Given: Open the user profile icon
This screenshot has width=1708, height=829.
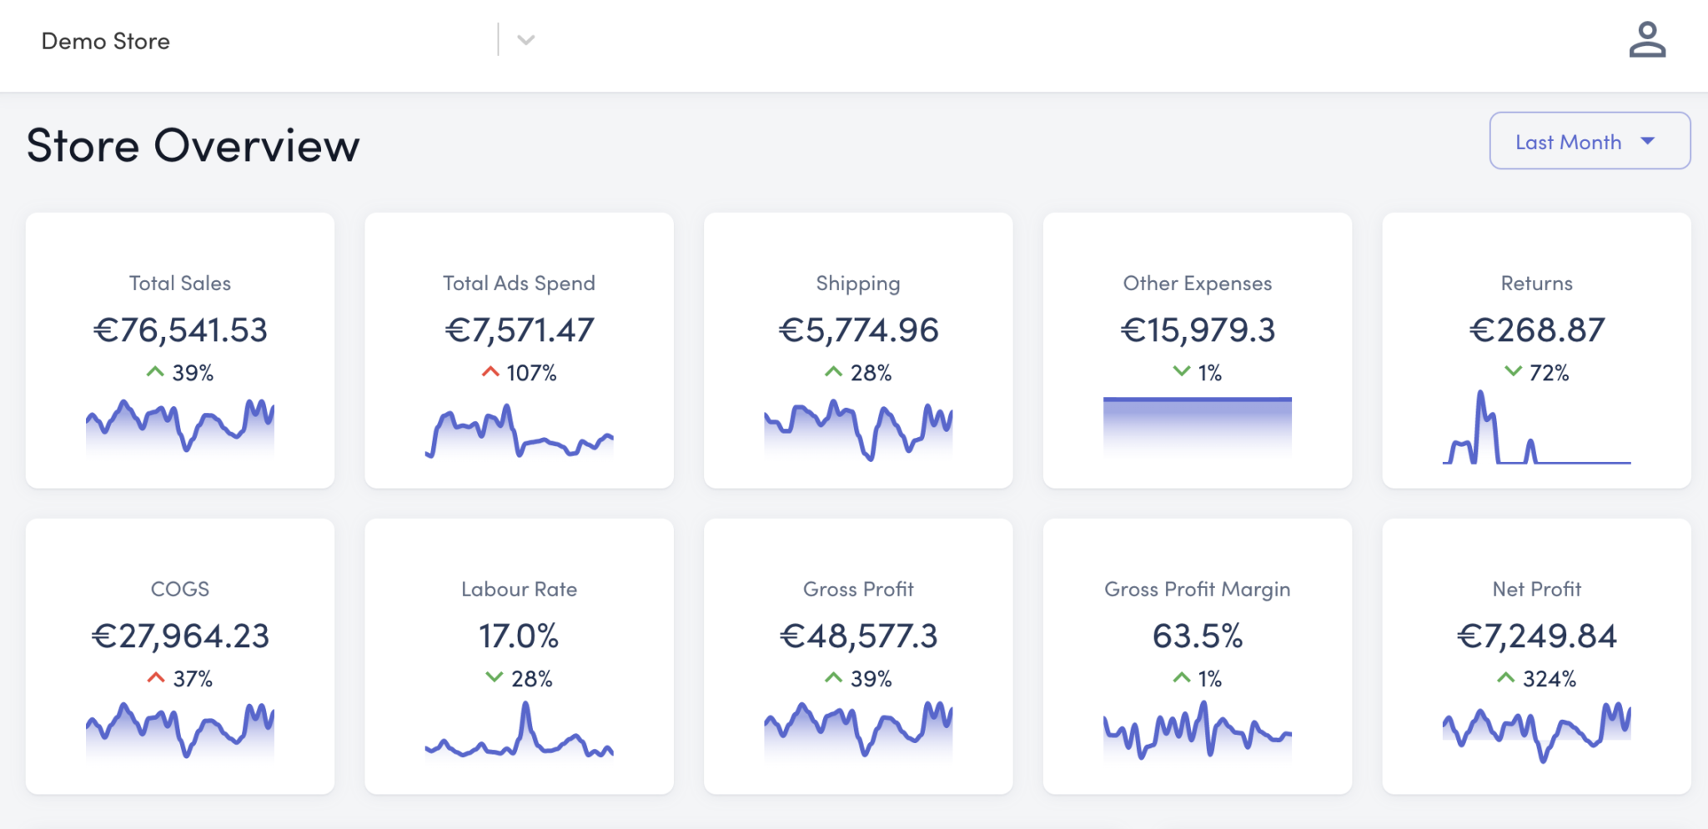Looking at the screenshot, I should point(1646,40).
